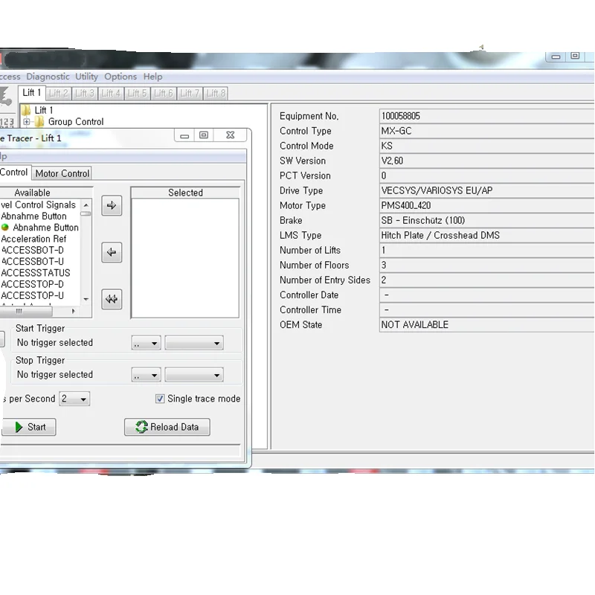Click the Equipment No. field value 100058805
Screen dimensions: 595x595
pyautogui.click(x=487, y=116)
